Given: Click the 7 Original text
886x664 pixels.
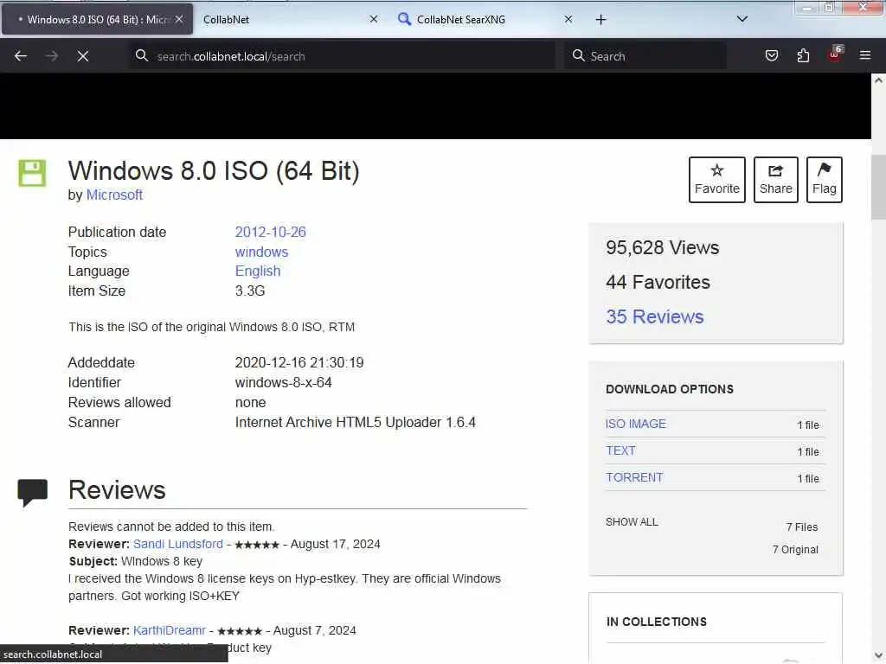Looking at the screenshot, I should point(795,549).
